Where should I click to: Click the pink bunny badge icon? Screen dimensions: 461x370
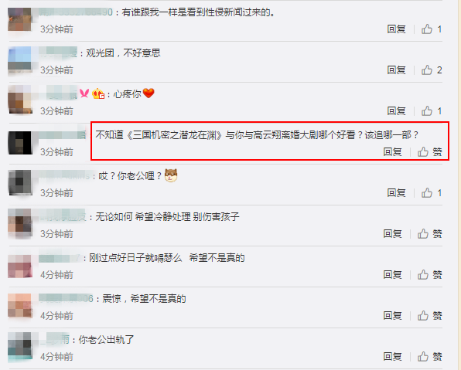(84, 93)
